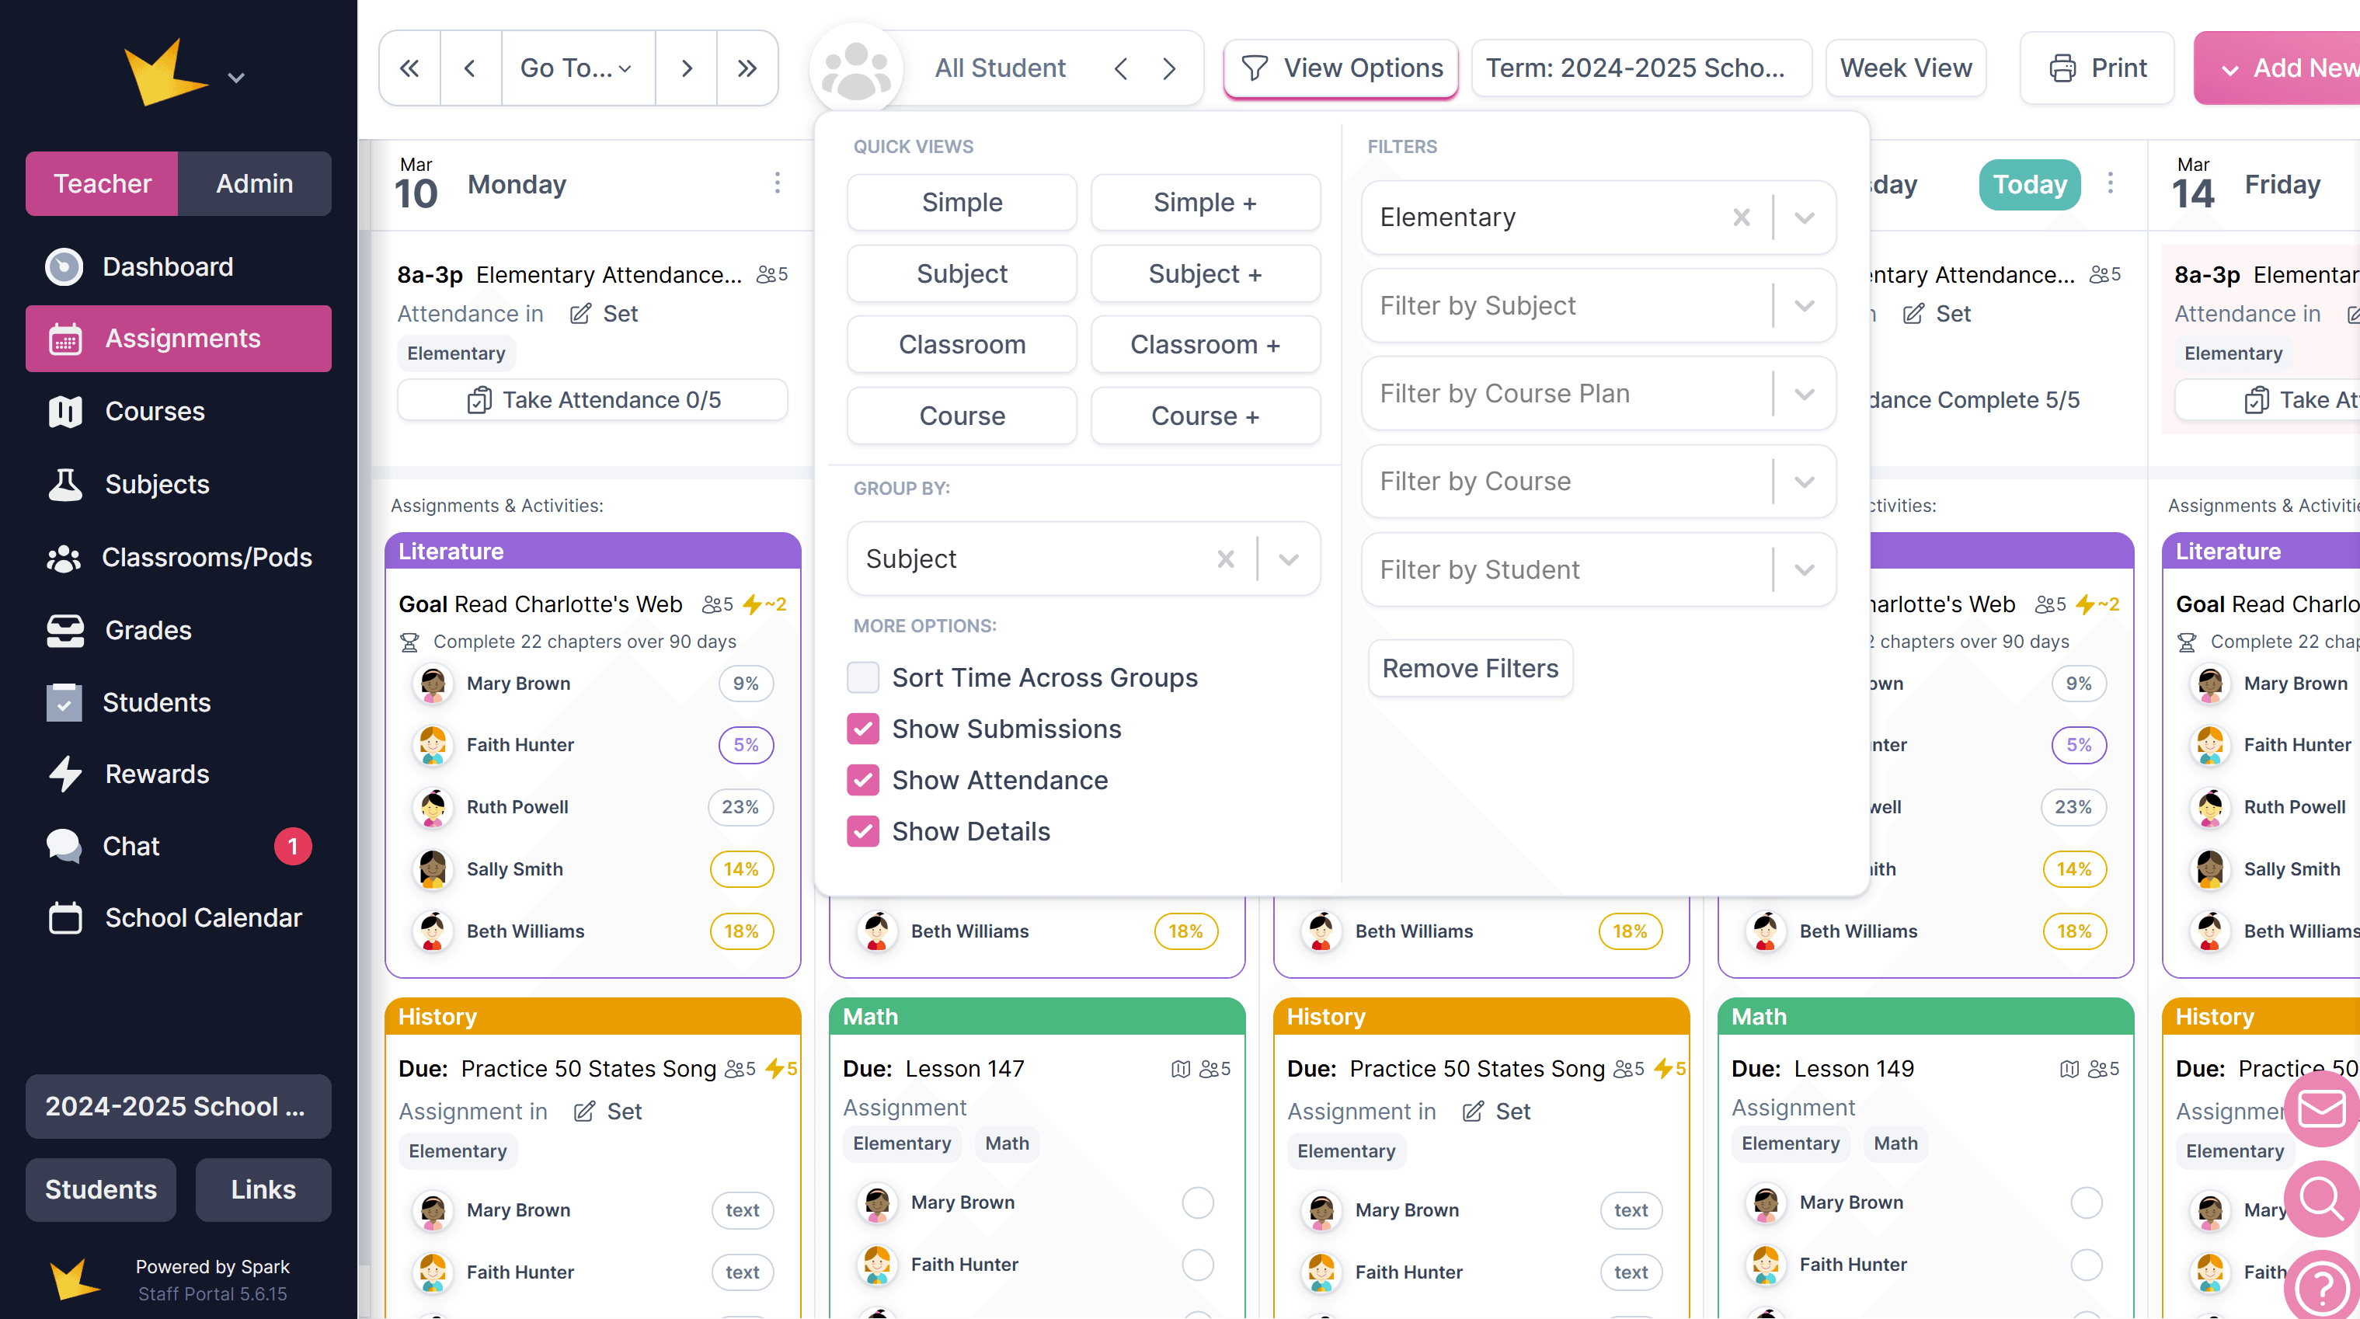This screenshot has width=2360, height=1319.
Task: Click the Rewards lightning bolt icon
Action: (65, 773)
